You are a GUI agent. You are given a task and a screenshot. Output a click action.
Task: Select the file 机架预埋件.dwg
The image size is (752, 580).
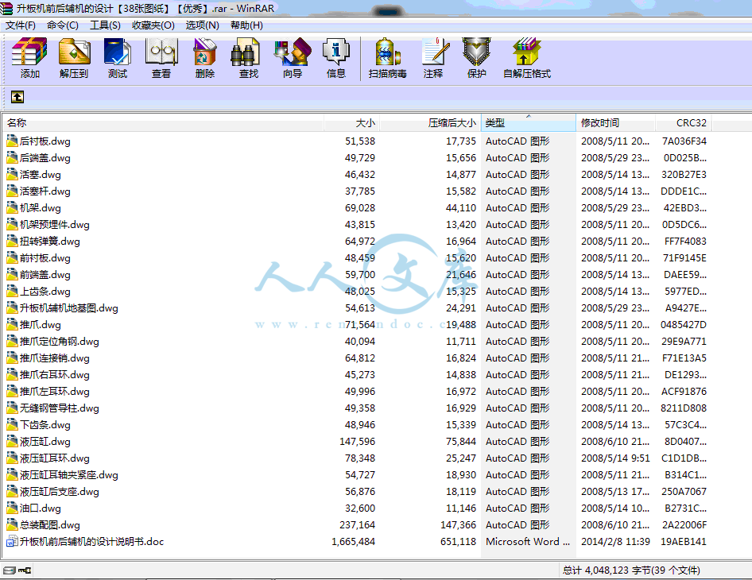tap(55, 224)
